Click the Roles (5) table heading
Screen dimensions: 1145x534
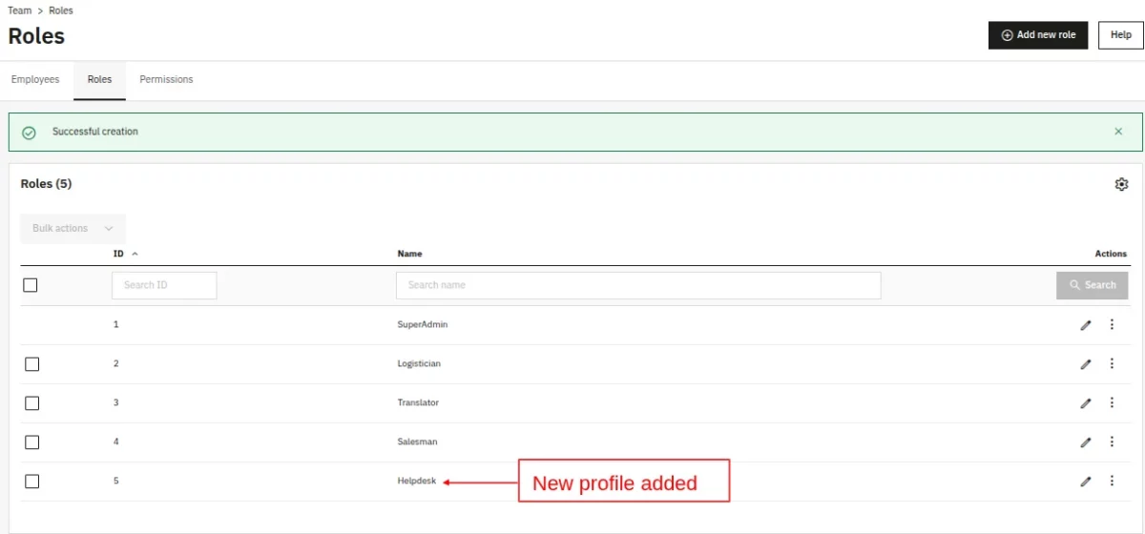(46, 183)
